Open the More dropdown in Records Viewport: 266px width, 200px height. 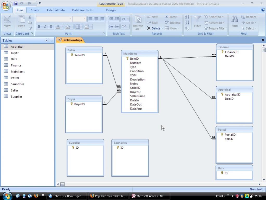[172, 28]
